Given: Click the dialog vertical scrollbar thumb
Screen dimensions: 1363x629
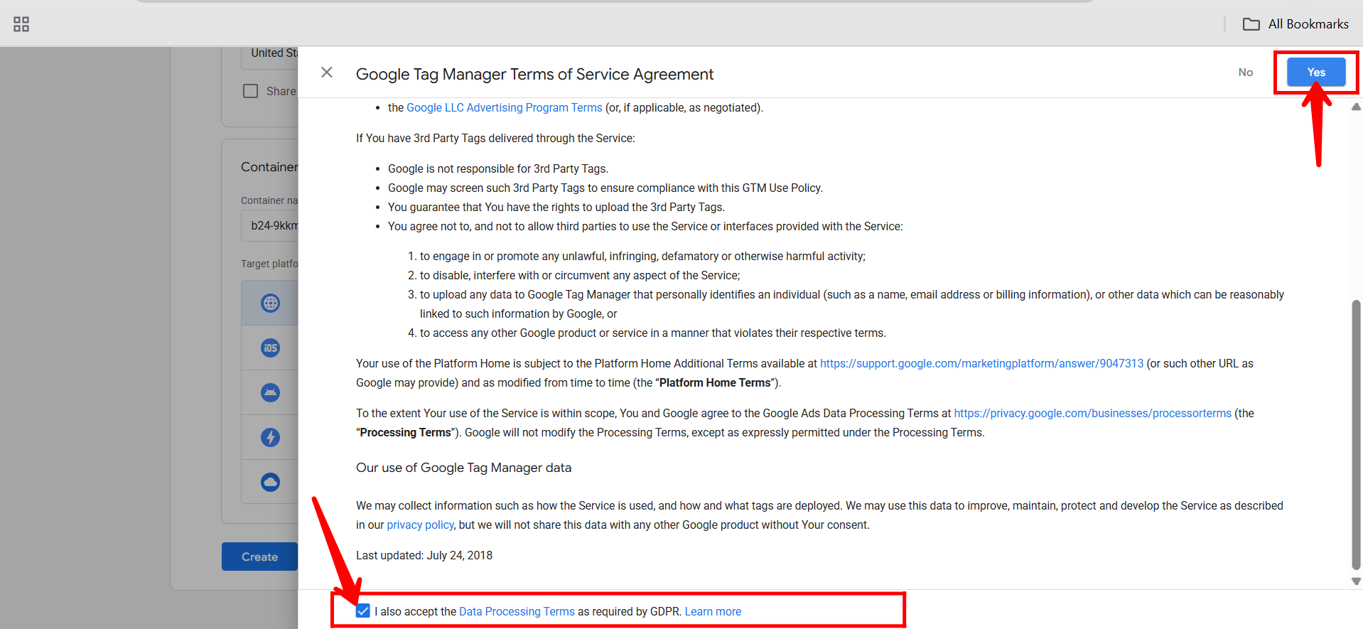Looking at the screenshot, I should (1356, 434).
